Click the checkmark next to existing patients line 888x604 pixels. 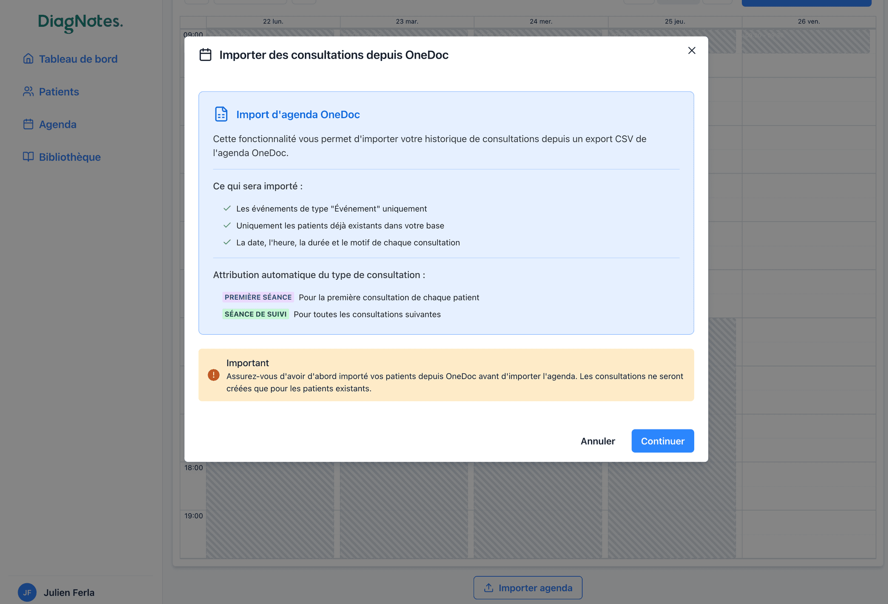pos(227,225)
